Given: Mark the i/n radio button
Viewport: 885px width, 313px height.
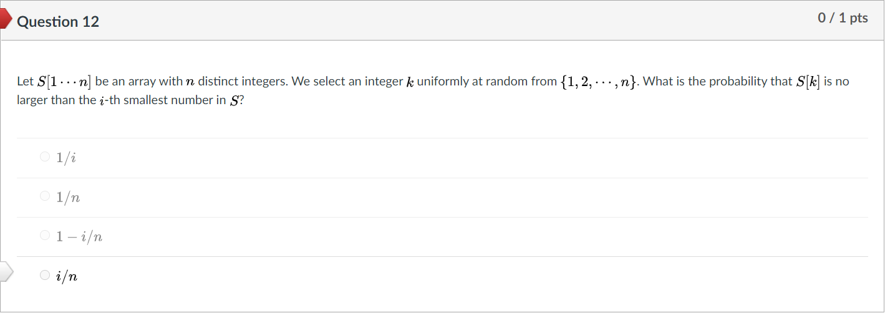Looking at the screenshot, I should (44, 275).
